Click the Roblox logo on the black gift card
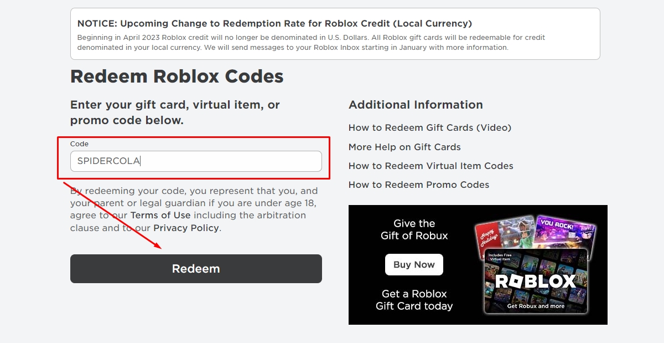664x343 pixels. click(535, 281)
